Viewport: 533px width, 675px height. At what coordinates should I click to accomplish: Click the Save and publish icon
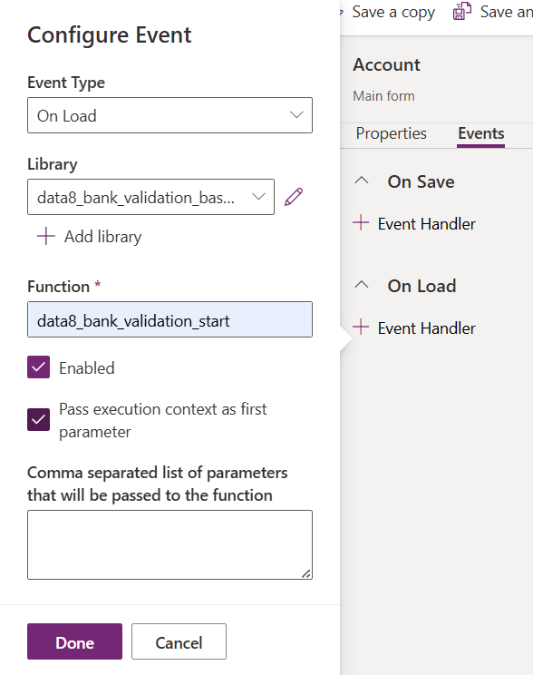point(462,11)
